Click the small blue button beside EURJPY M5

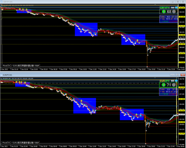tap(176, 81)
